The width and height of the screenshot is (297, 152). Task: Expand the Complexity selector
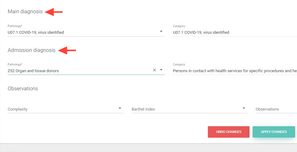coord(62,109)
